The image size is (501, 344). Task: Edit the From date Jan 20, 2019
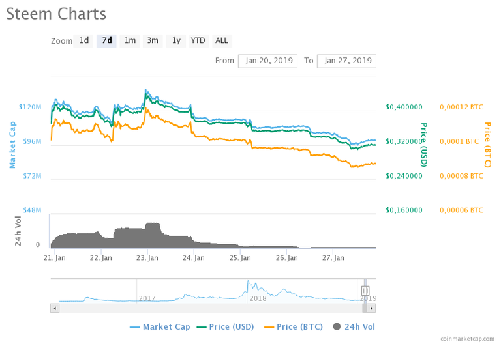pyautogui.click(x=267, y=61)
